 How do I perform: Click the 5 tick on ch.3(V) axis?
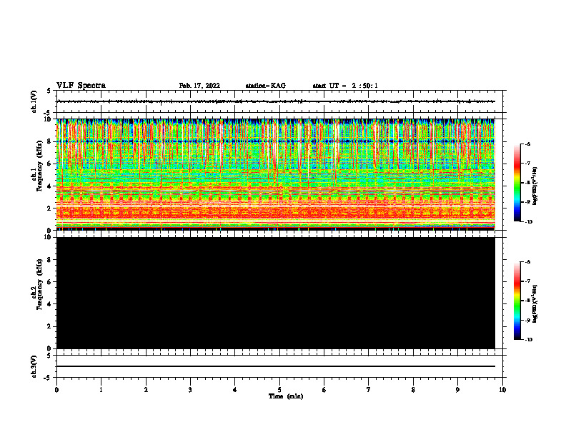click(x=49, y=356)
